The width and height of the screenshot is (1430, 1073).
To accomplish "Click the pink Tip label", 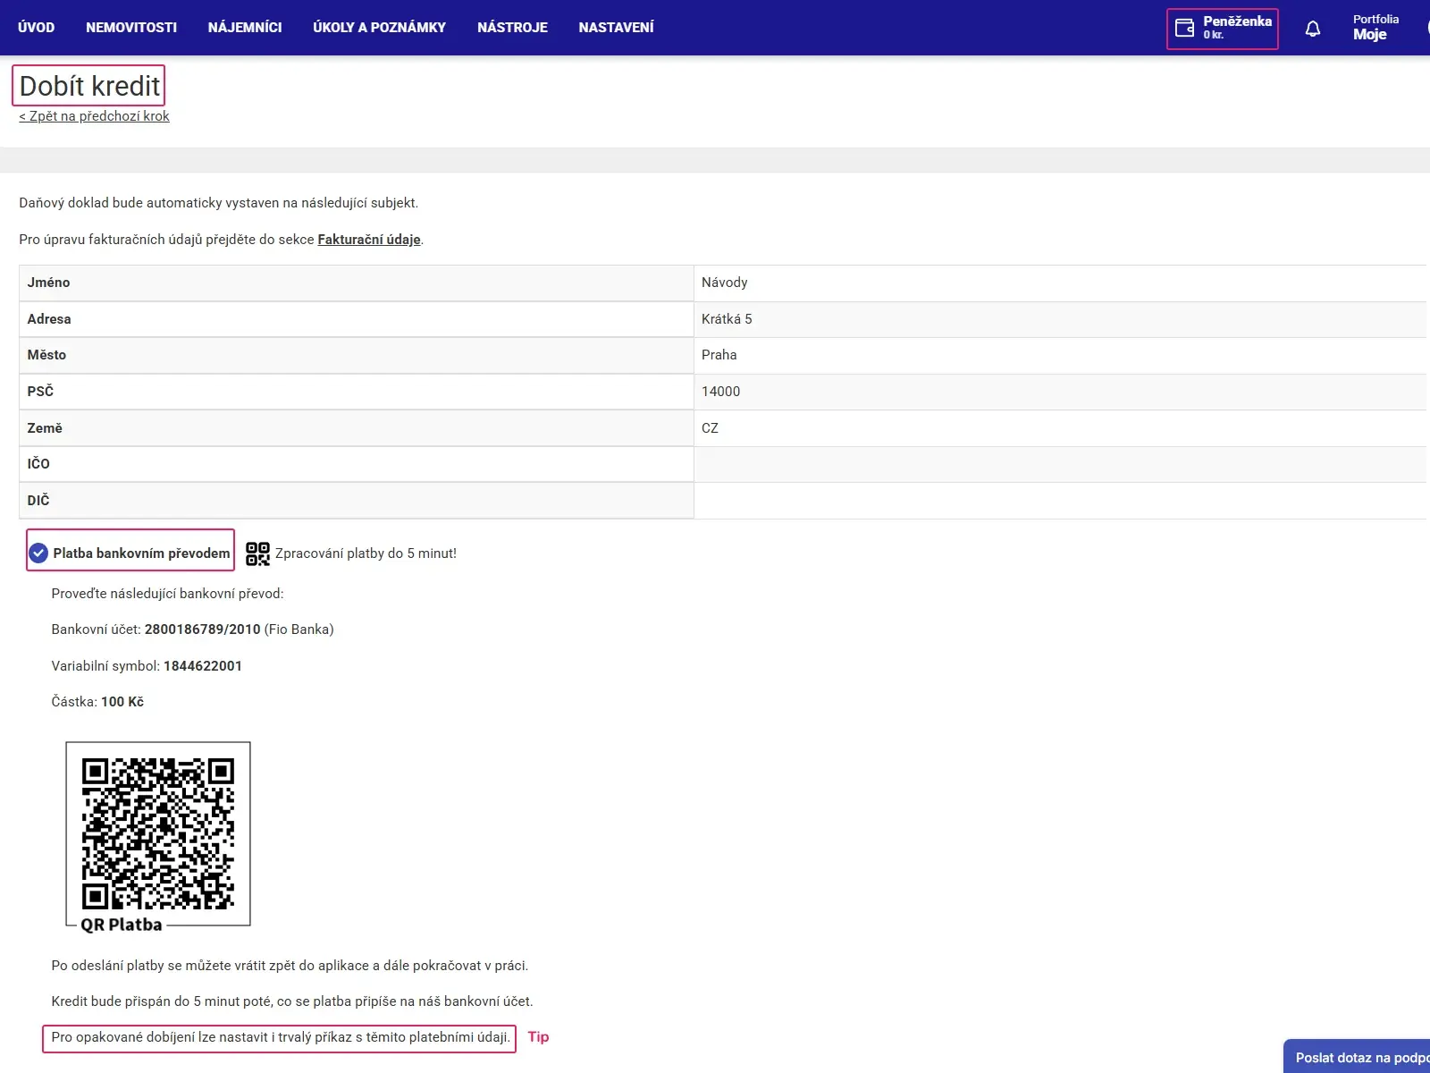I will coord(538,1037).
